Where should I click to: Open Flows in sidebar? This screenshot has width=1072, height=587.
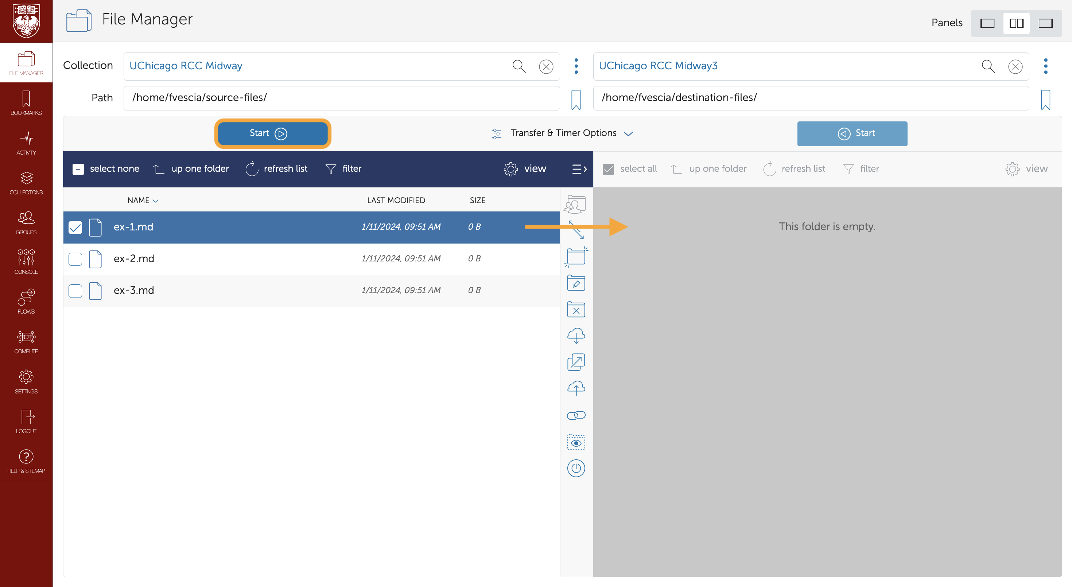coord(26,302)
